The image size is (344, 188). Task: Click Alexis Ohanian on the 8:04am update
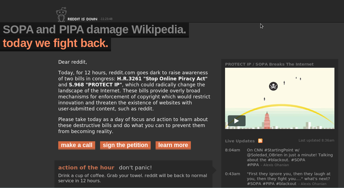click(x=276, y=165)
